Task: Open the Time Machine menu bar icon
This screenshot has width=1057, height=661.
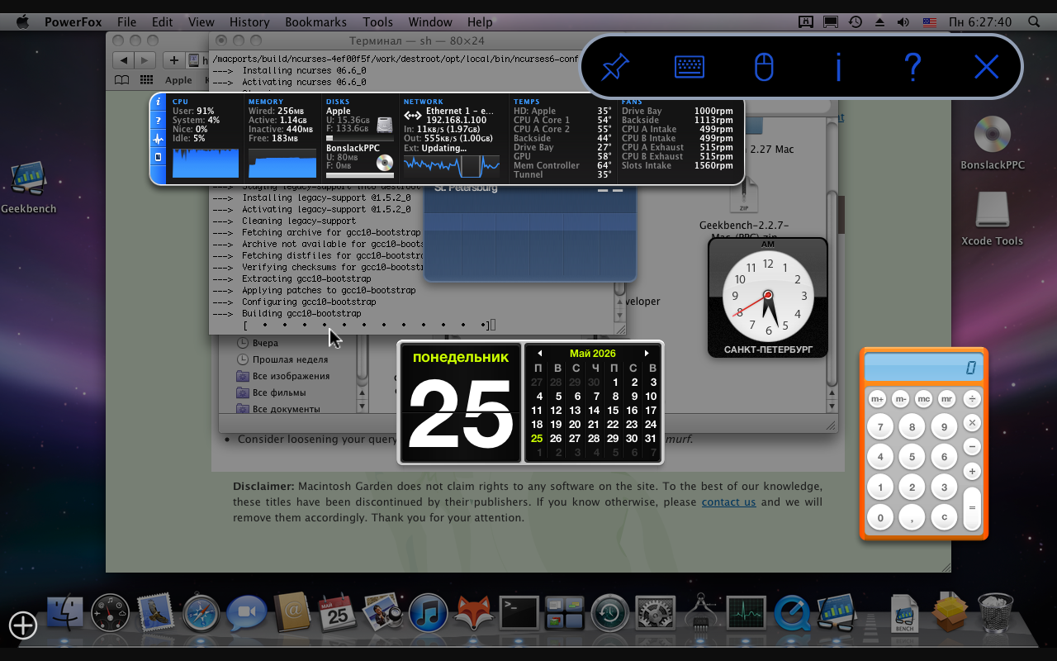Action: pyautogui.click(x=856, y=22)
